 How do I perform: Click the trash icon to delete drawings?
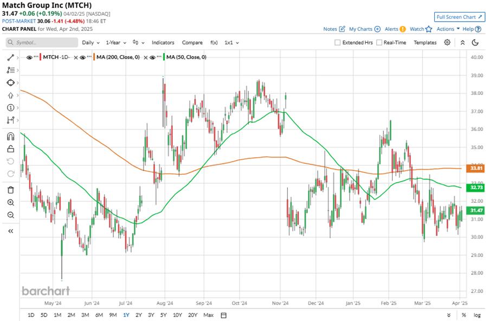pyautogui.click(x=10, y=190)
